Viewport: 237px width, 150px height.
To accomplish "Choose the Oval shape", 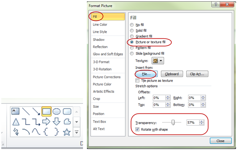I will tap(57, 111).
